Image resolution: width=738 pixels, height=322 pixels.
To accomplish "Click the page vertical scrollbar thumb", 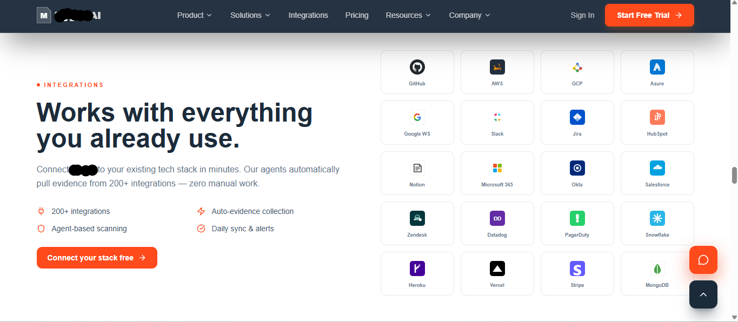I will pyautogui.click(x=734, y=176).
